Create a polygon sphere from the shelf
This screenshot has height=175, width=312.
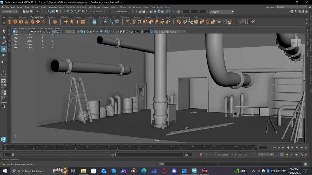10,21
